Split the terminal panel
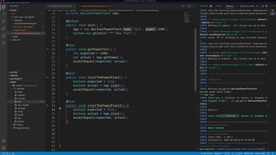This screenshot has height=155, width=276. (263, 6)
